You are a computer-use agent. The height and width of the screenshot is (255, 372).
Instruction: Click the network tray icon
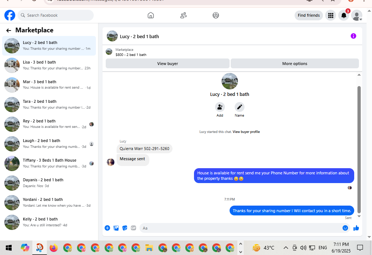coord(312,248)
